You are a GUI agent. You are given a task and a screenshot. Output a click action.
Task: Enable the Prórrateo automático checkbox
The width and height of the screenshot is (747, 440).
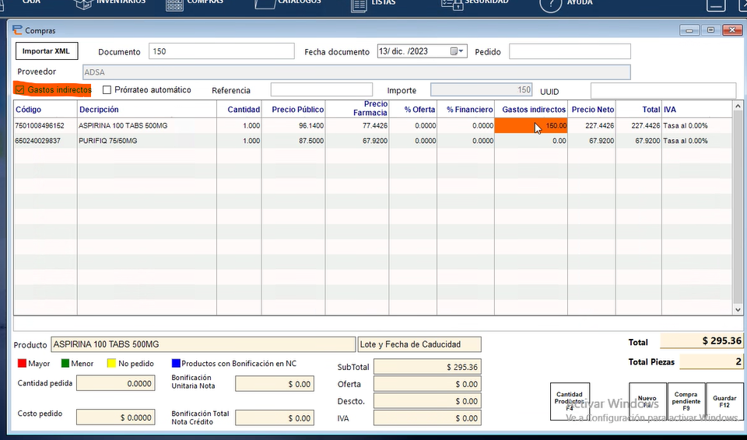click(107, 89)
